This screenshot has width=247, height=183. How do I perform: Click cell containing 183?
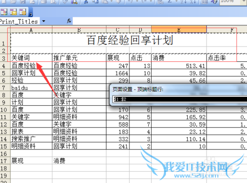(x=118, y=132)
